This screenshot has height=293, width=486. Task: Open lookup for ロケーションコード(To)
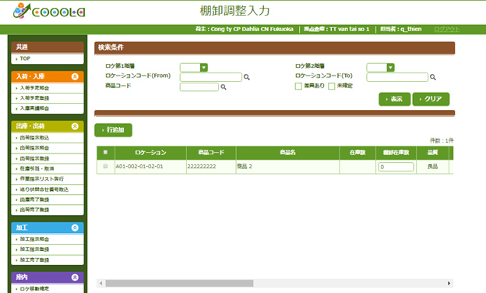[x=433, y=77]
